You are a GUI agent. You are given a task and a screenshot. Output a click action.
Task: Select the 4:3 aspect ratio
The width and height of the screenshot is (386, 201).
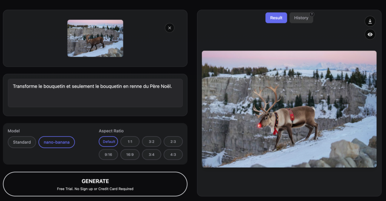point(173,155)
